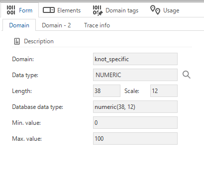
Task: Focus the Min. value field
Action: pyautogui.click(x=135, y=123)
